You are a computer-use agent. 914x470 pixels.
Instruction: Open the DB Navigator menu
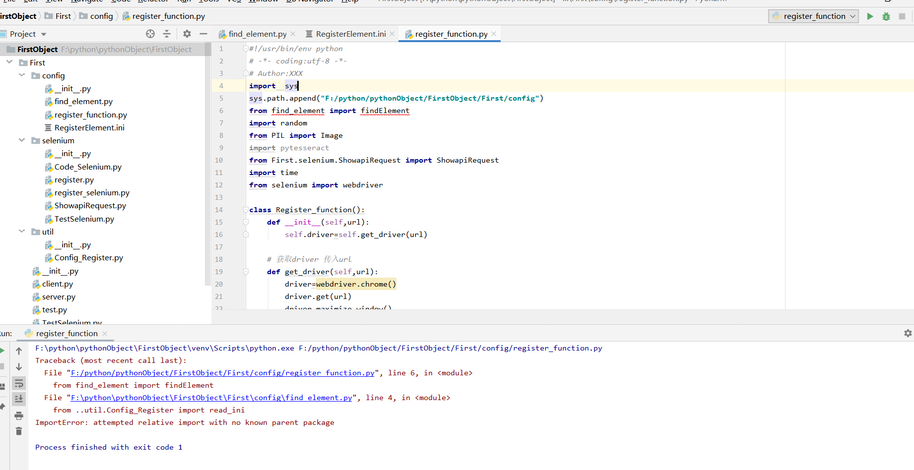pos(310,1)
